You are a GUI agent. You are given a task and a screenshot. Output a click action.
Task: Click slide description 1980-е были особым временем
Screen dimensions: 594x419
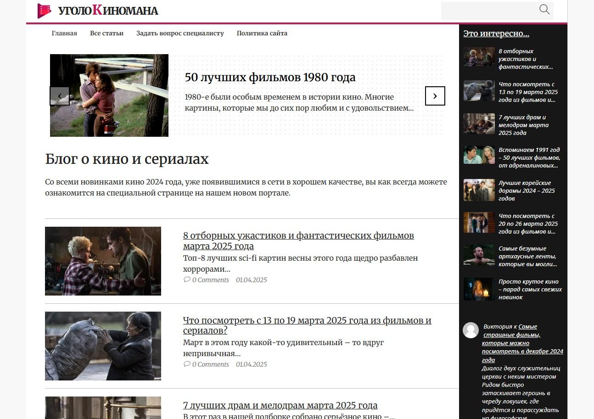click(299, 103)
